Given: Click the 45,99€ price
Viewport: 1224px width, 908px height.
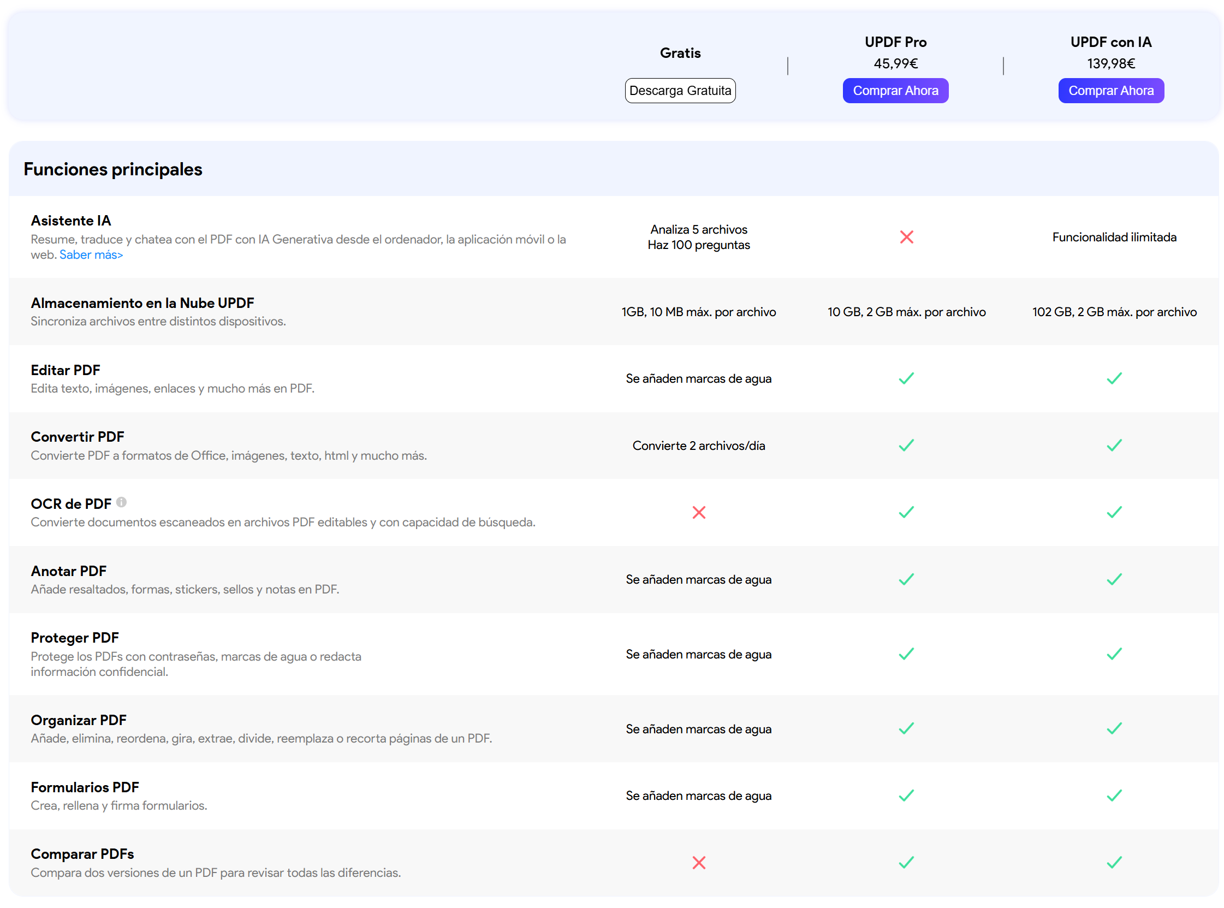Looking at the screenshot, I should coord(895,64).
